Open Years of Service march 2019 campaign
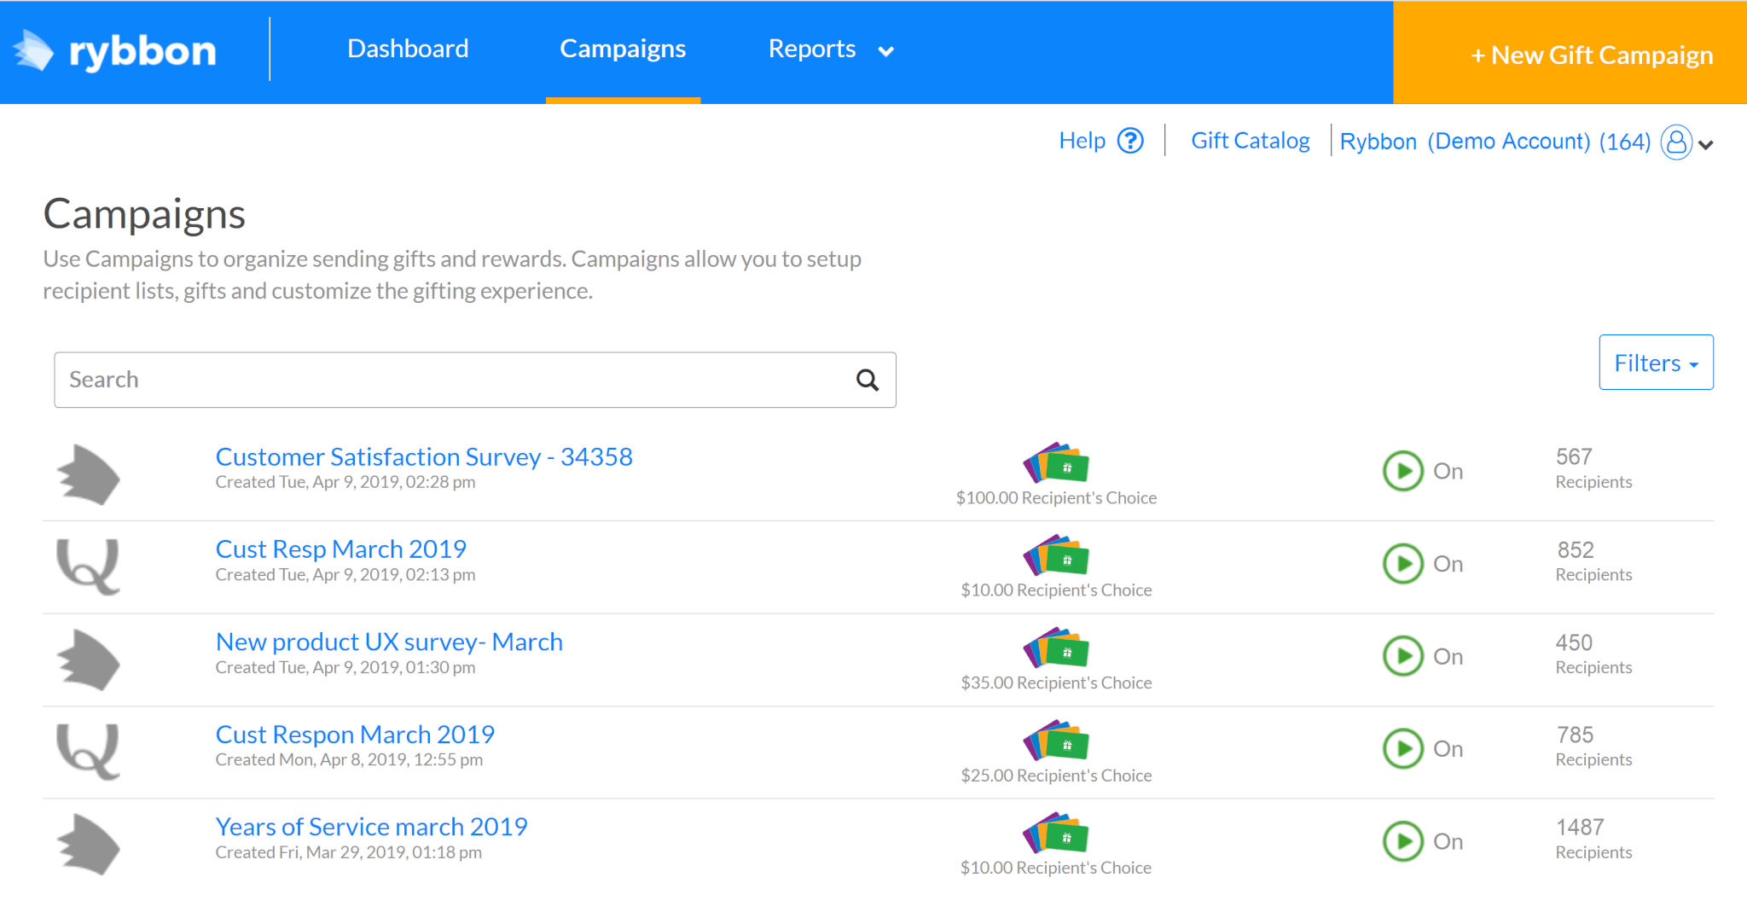The image size is (1747, 918). [x=371, y=827]
